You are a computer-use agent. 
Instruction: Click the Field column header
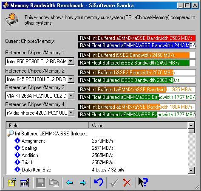coord(48,125)
